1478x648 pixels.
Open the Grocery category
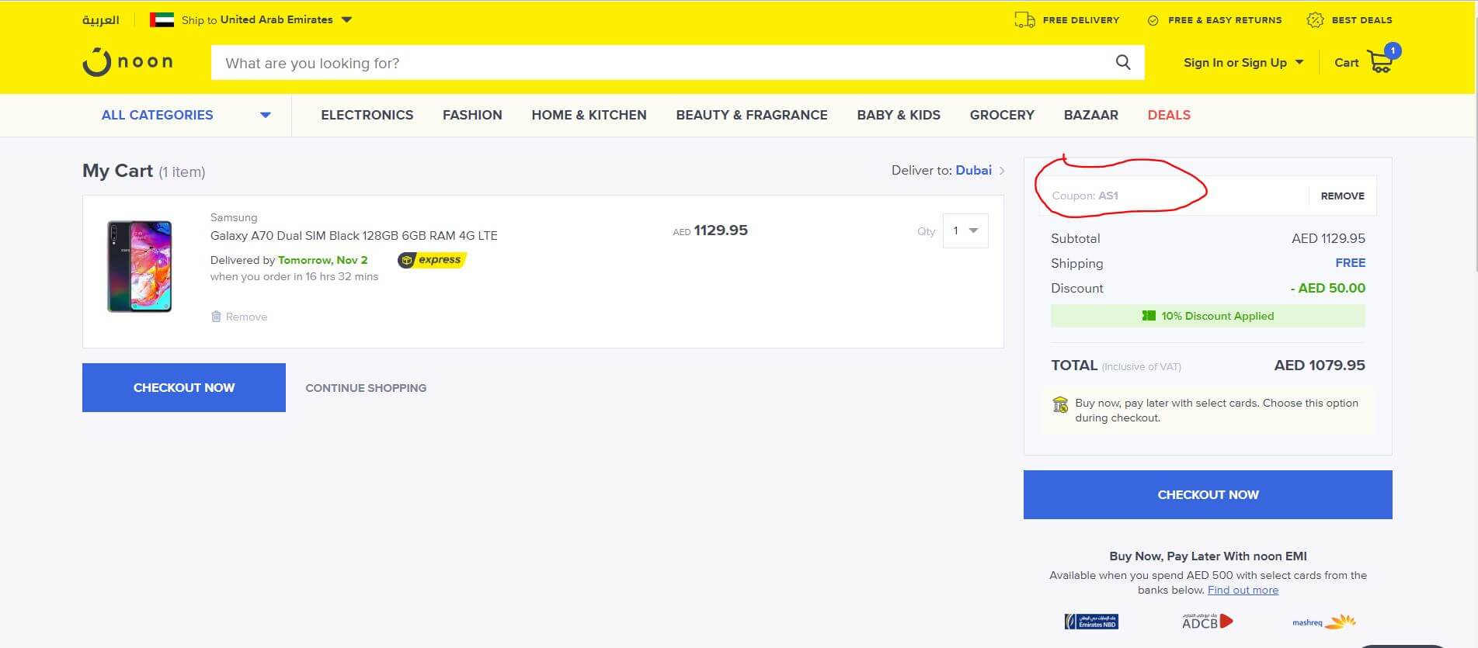[1002, 115]
